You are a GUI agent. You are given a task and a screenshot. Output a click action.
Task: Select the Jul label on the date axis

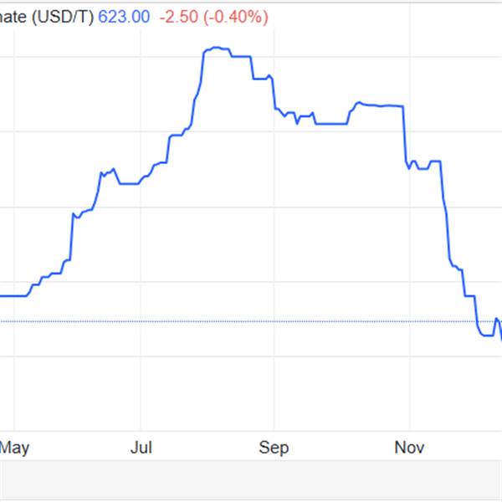(x=141, y=448)
